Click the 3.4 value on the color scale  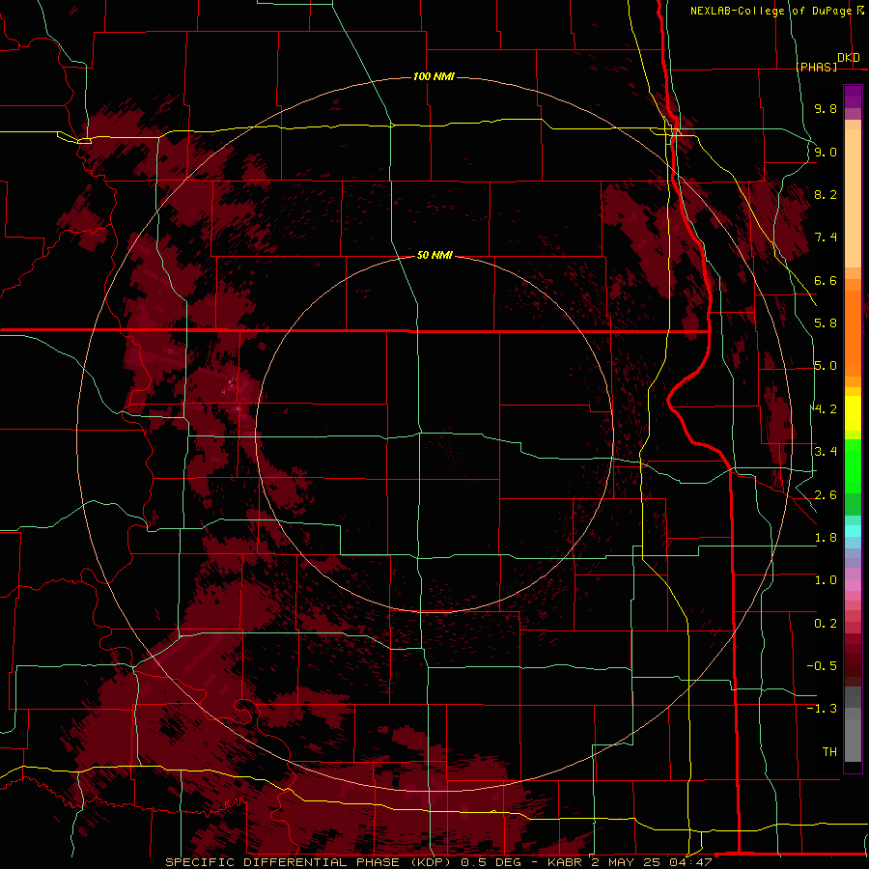[x=826, y=452]
